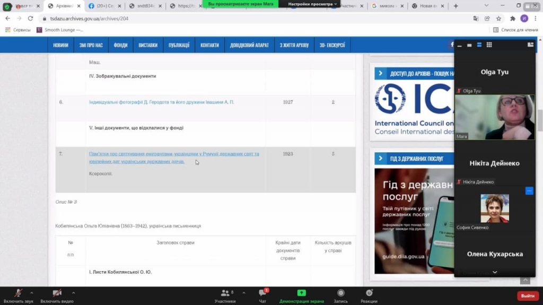Turn on camera via Включить видео

tap(57, 293)
